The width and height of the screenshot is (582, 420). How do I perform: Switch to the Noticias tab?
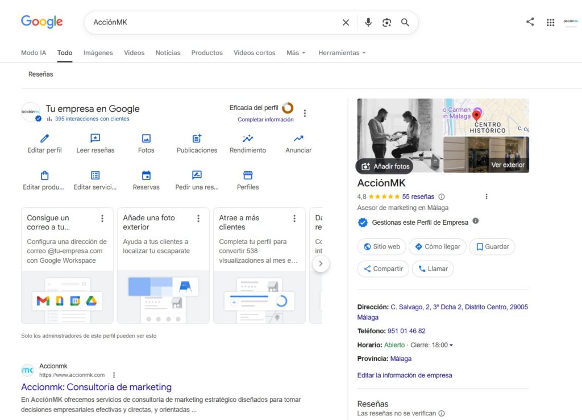[x=168, y=53]
